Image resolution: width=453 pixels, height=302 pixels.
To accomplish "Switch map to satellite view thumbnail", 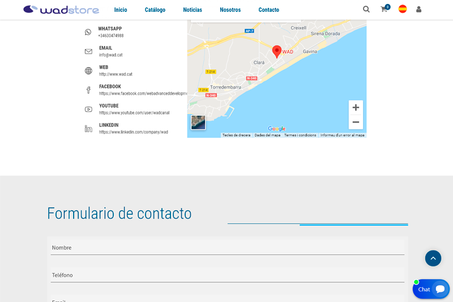I will pyautogui.click(x=198, y=122).
